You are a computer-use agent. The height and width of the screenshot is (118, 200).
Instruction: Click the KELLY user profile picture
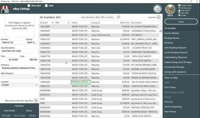[170, 9]
